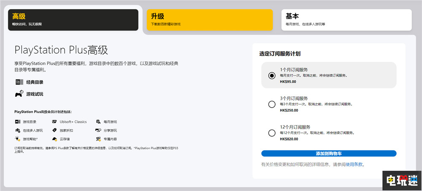Click the 下载数百款精彩游戏 subtitle
Screen dimensions: 422x191
[166, 24]
